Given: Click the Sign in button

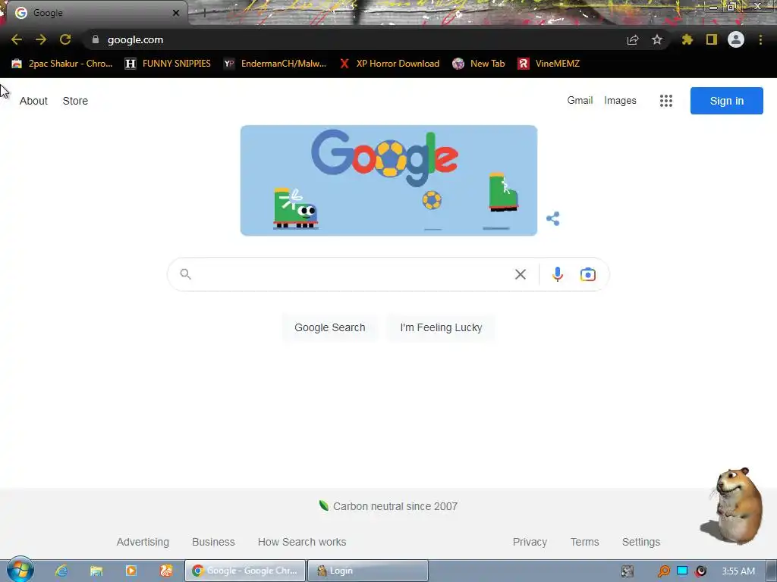Looking at the screenshot, I should [x=726, y=101].
